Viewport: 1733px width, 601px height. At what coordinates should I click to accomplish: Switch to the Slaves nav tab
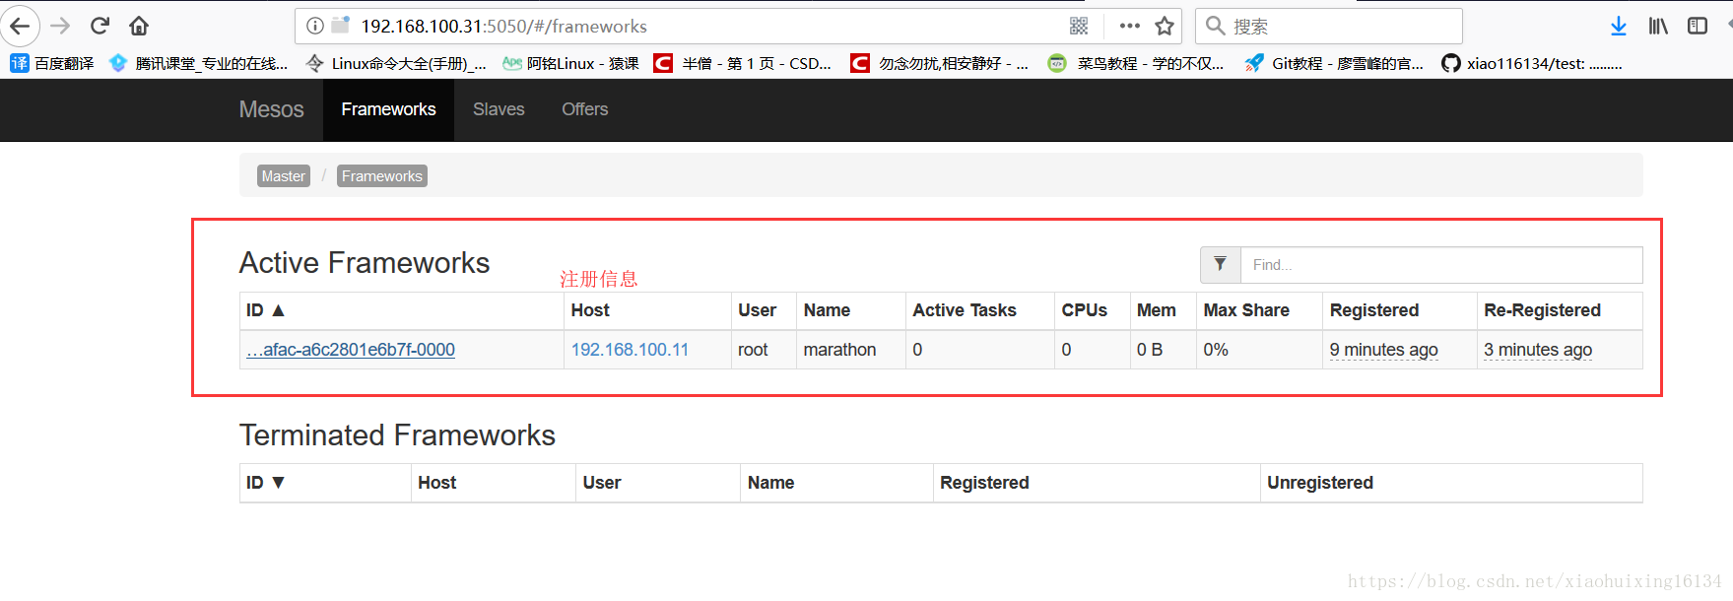click(x=499, y=109)
